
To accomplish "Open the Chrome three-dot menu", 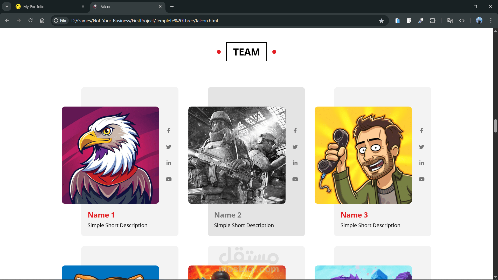I will [491, 20].
